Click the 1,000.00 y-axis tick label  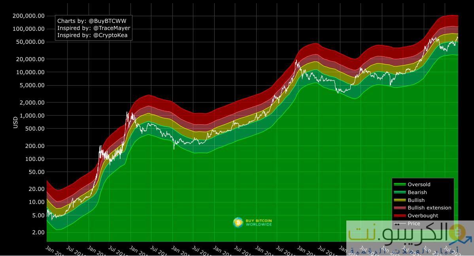point(32,116)
